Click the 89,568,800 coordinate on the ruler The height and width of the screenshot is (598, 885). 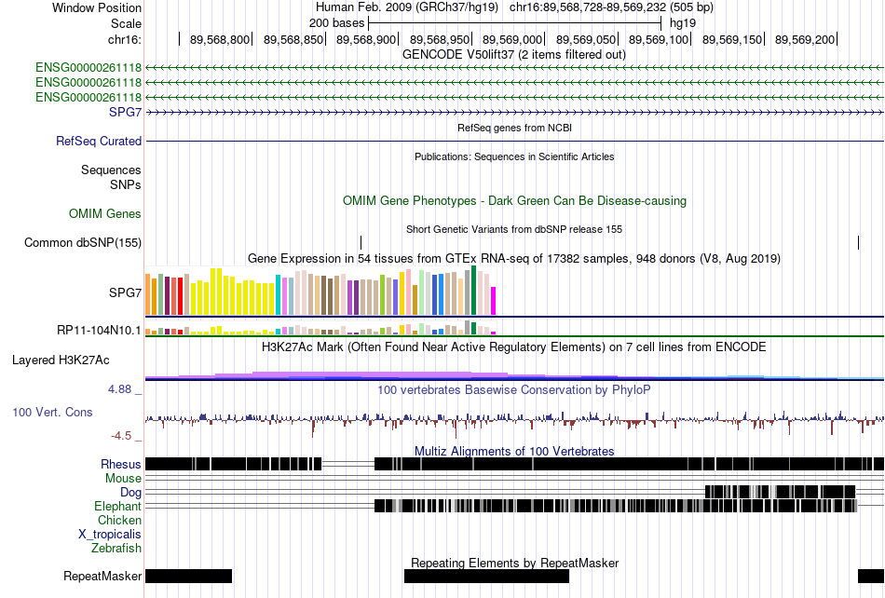[x=220, y=39]
